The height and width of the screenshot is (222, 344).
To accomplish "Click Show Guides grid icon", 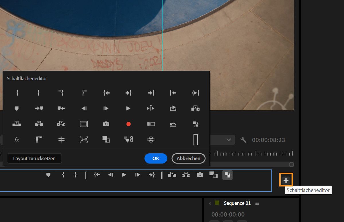I will pos(61,140).
